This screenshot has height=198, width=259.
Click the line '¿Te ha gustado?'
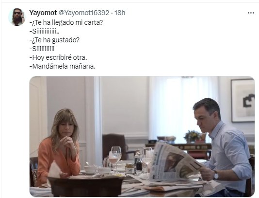(x=54, y=40)
